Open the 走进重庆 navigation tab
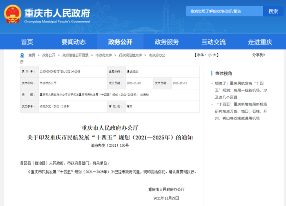286x206 pixels. point(260,42)
